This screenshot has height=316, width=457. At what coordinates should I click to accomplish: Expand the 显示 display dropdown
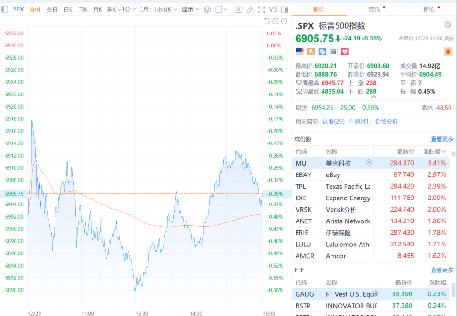coord(190,9)
